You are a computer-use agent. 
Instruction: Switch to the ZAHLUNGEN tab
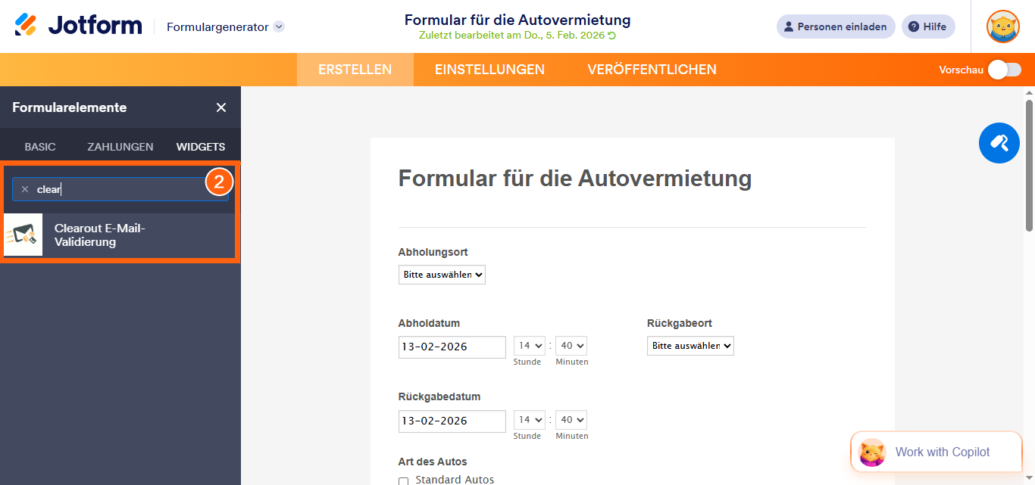coord(120,146)
